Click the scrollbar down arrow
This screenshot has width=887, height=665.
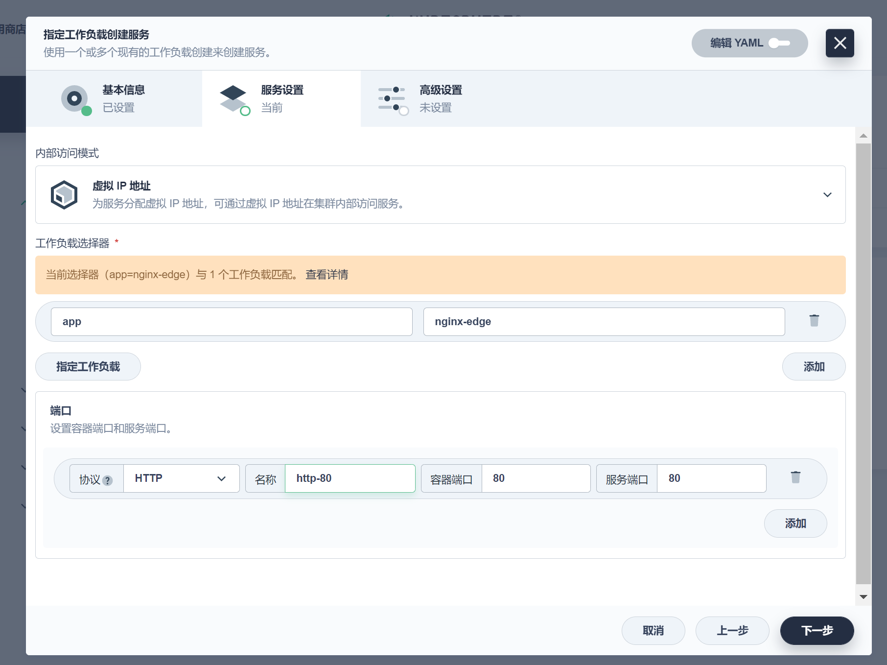tap(864, 597)
